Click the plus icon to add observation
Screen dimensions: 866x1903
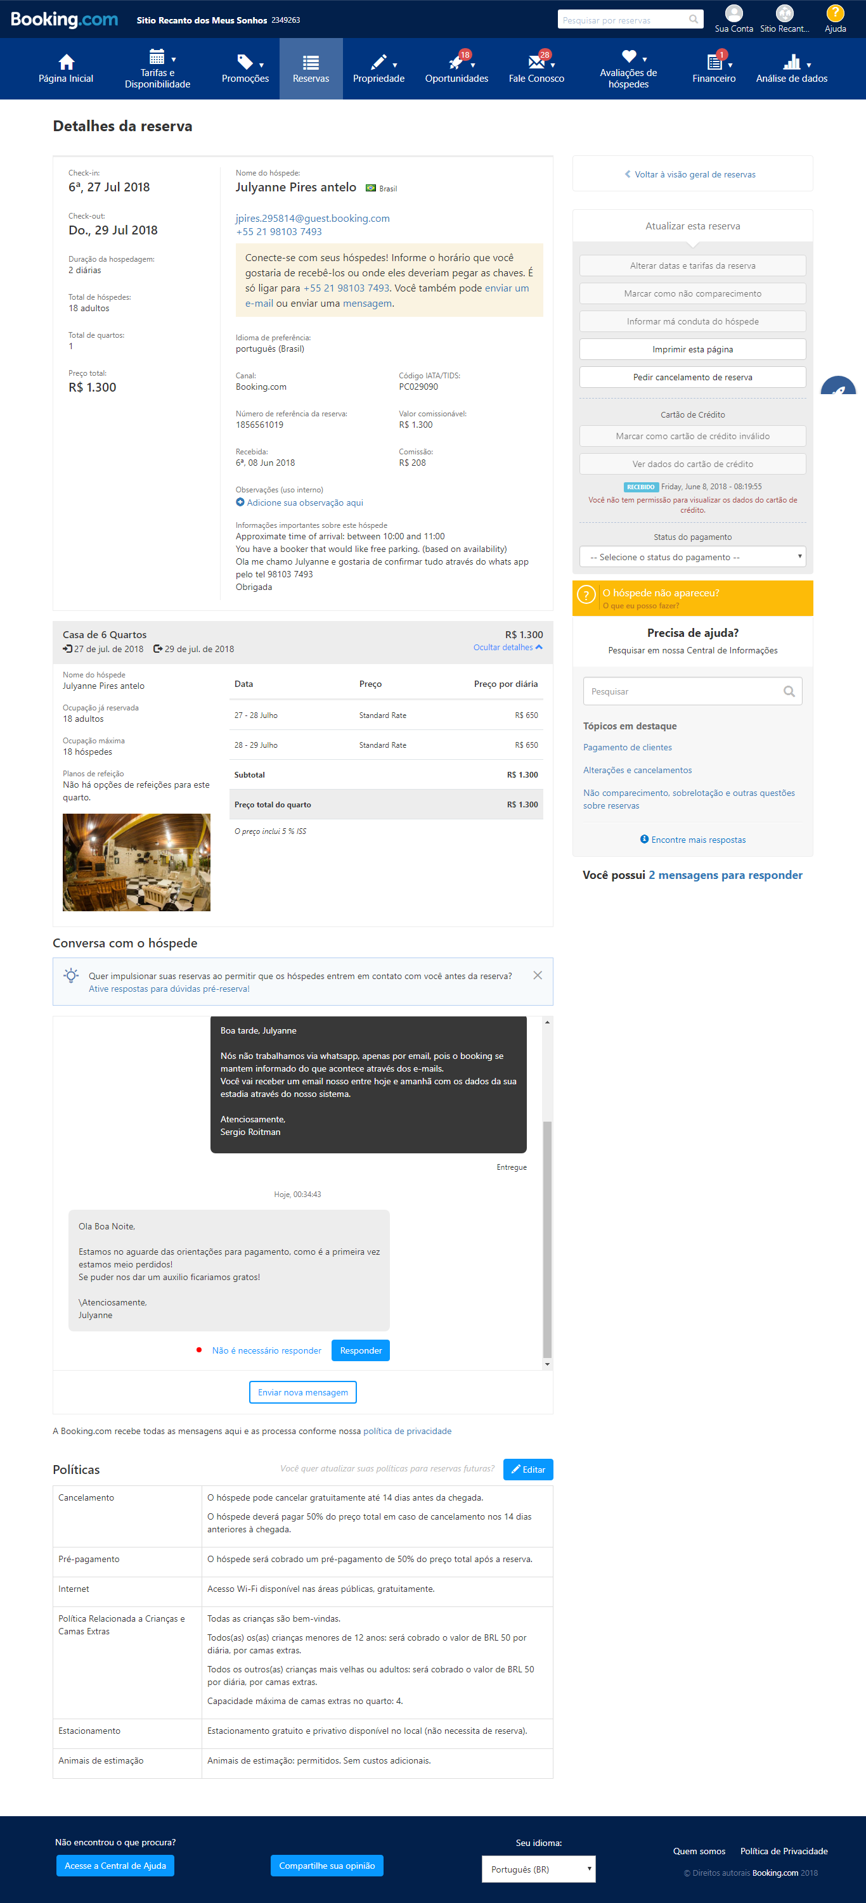point(240,503)
